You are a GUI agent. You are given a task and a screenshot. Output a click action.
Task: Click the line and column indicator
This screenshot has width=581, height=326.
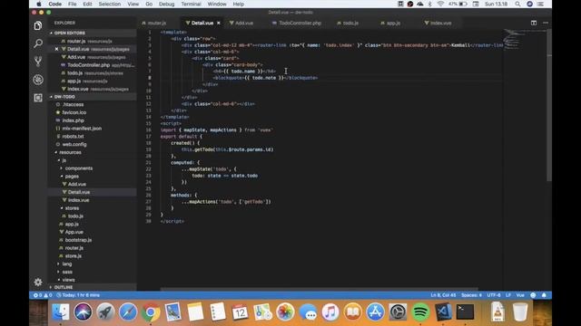[443, 295]
